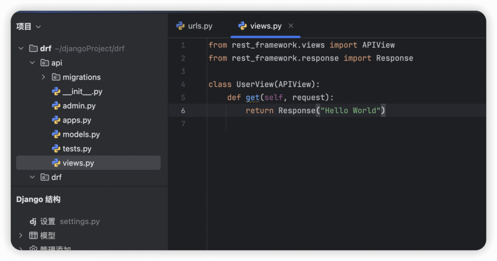
Task: Click the apps.py Python file icon
Action: [x=56, y=120]
